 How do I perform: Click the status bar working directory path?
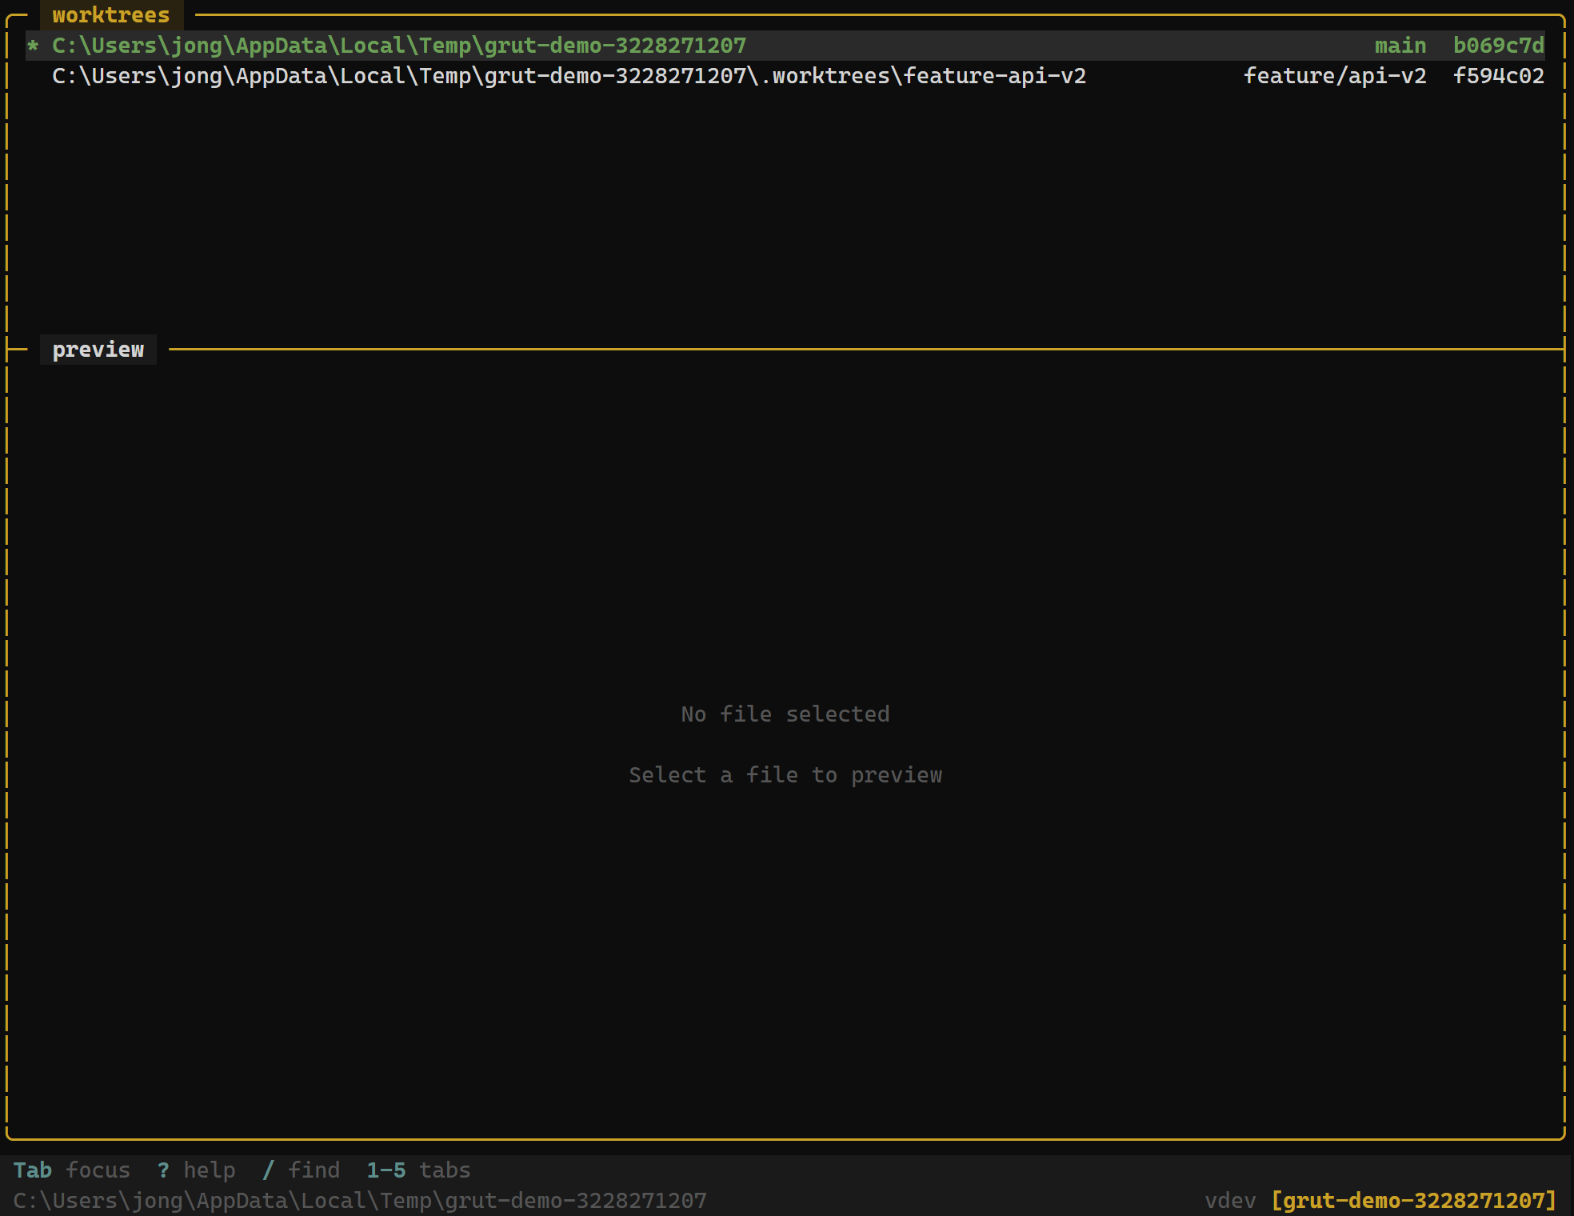pos(360,1200)
